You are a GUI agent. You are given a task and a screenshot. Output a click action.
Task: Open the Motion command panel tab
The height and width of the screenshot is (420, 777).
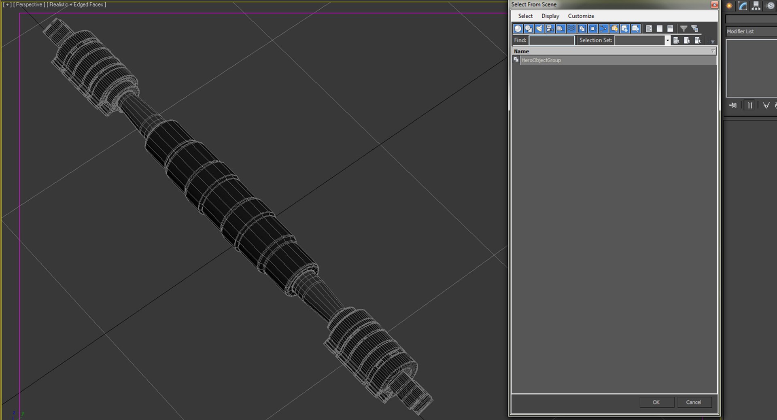pyautogui.click(x=771, y=6)
